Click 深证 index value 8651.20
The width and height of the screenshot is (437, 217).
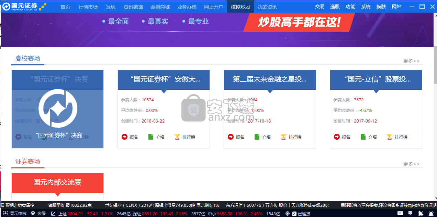[150, 214]
